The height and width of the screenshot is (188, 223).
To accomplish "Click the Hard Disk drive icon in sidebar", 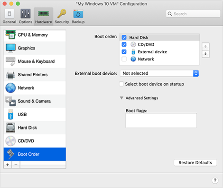I will (x=10, y=128).
